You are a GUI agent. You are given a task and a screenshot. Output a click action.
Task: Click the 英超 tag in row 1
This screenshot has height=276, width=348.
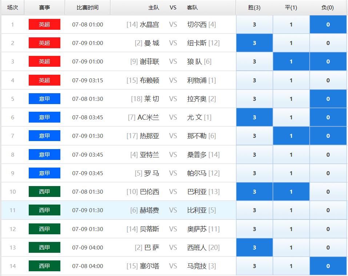coord(44,24)
